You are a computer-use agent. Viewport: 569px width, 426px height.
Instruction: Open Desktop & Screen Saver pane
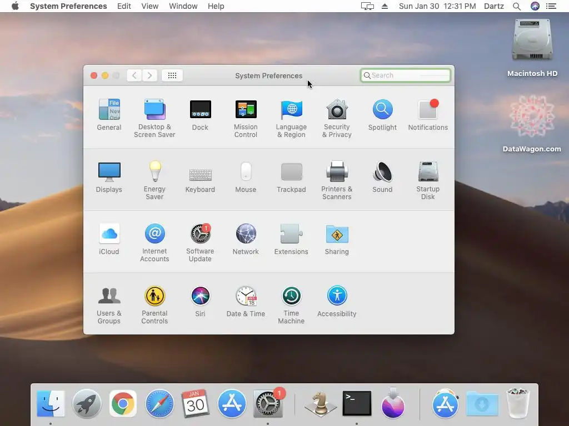click(154, 118)
